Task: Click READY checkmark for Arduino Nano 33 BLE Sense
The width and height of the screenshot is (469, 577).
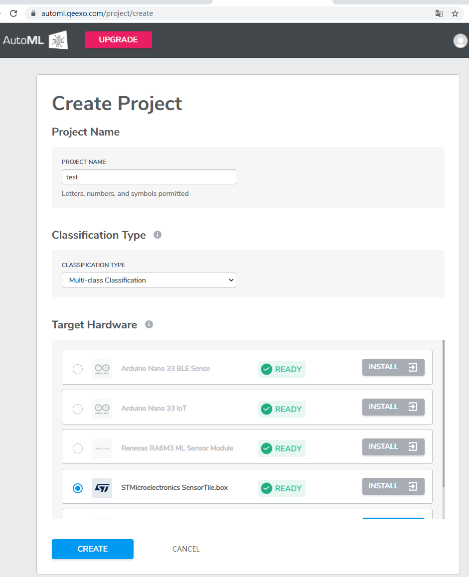Action: (267, 369)
